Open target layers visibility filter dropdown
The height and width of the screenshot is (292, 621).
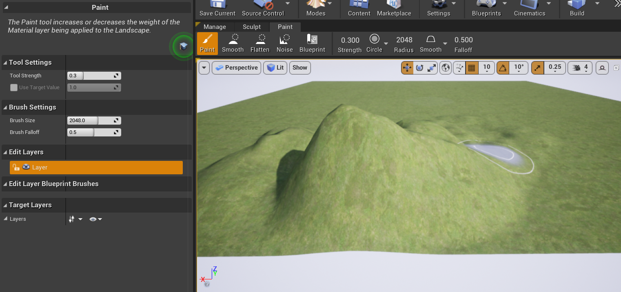[95, 219]
